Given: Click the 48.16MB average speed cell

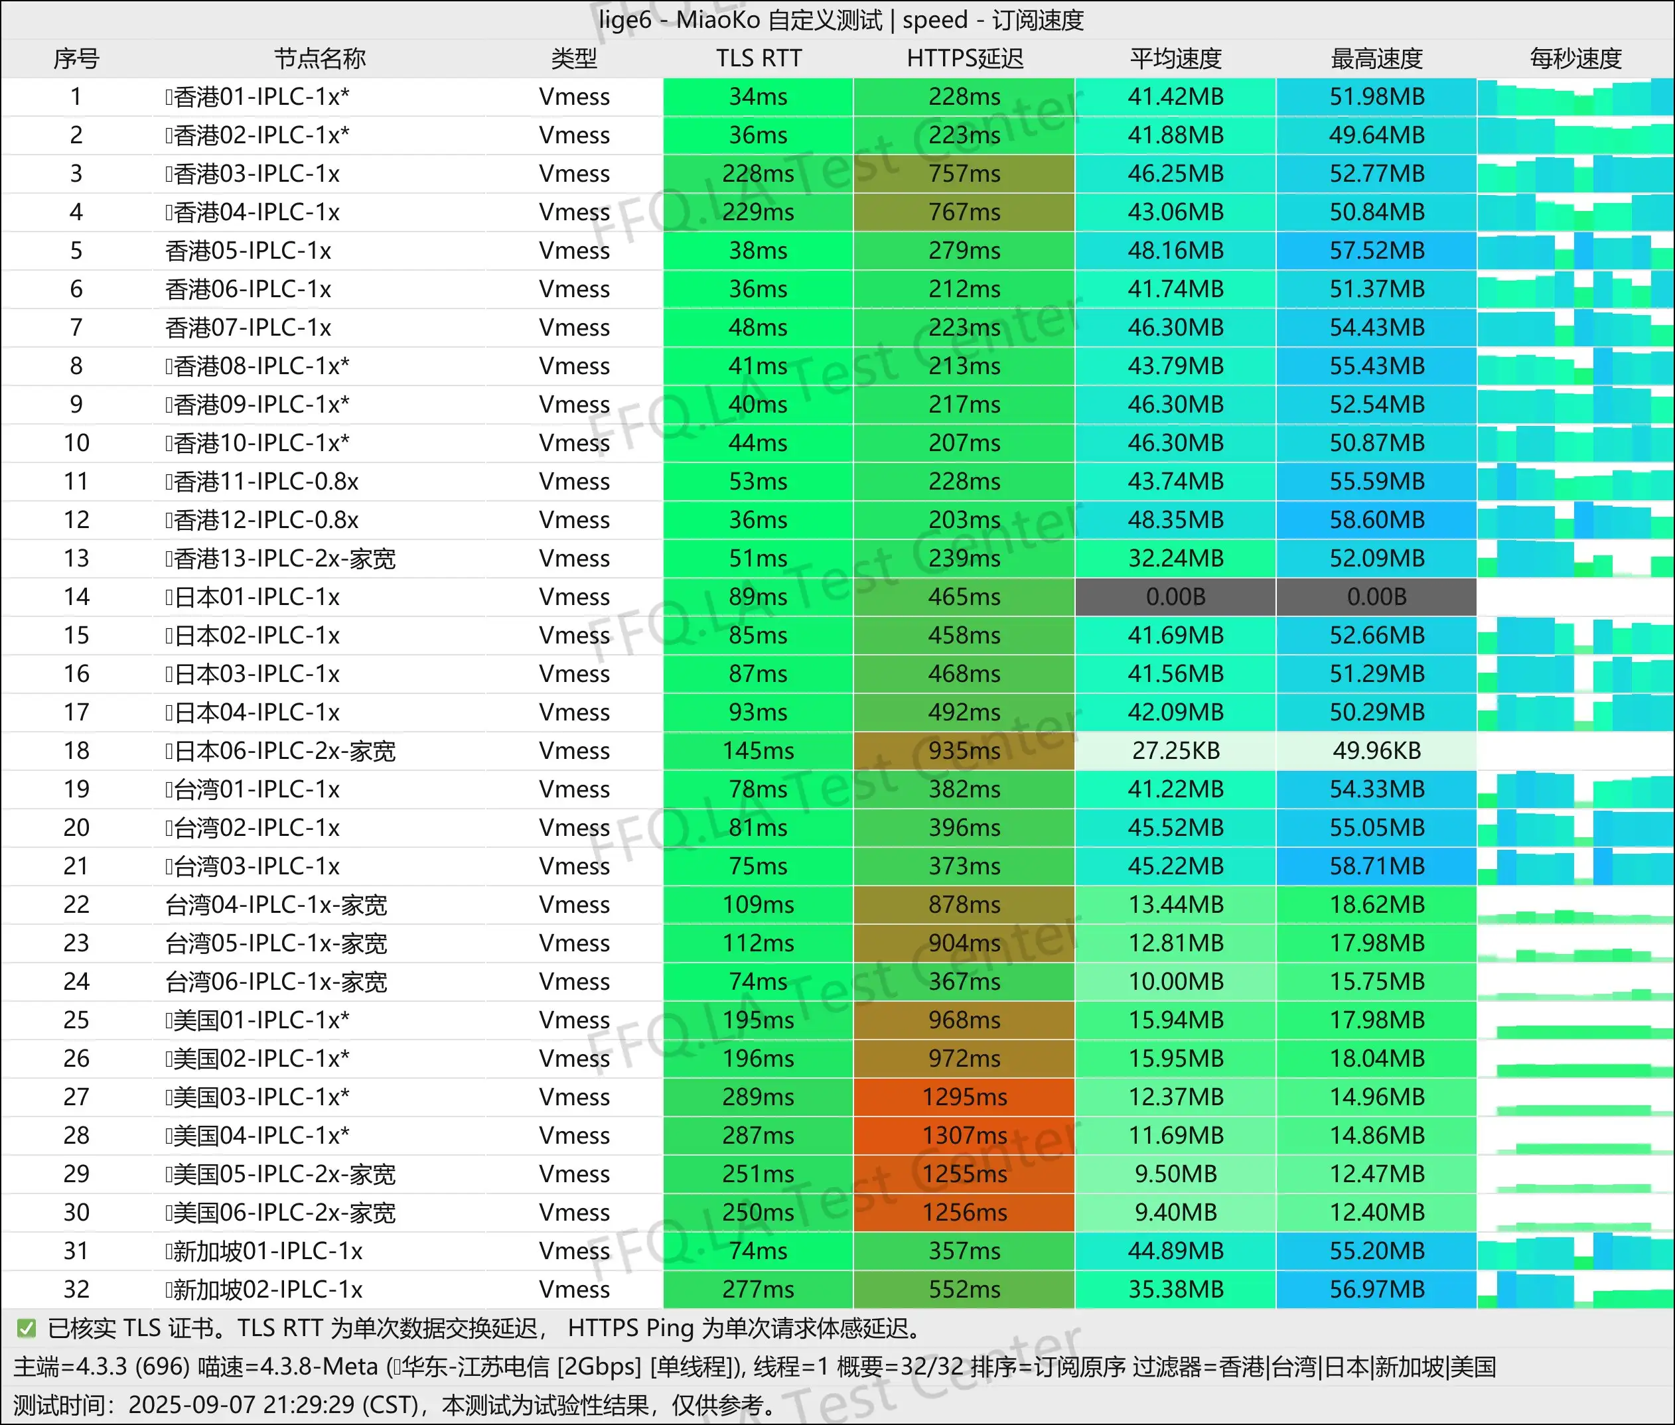Looking at the screenshot, I should click(1176, 250).
